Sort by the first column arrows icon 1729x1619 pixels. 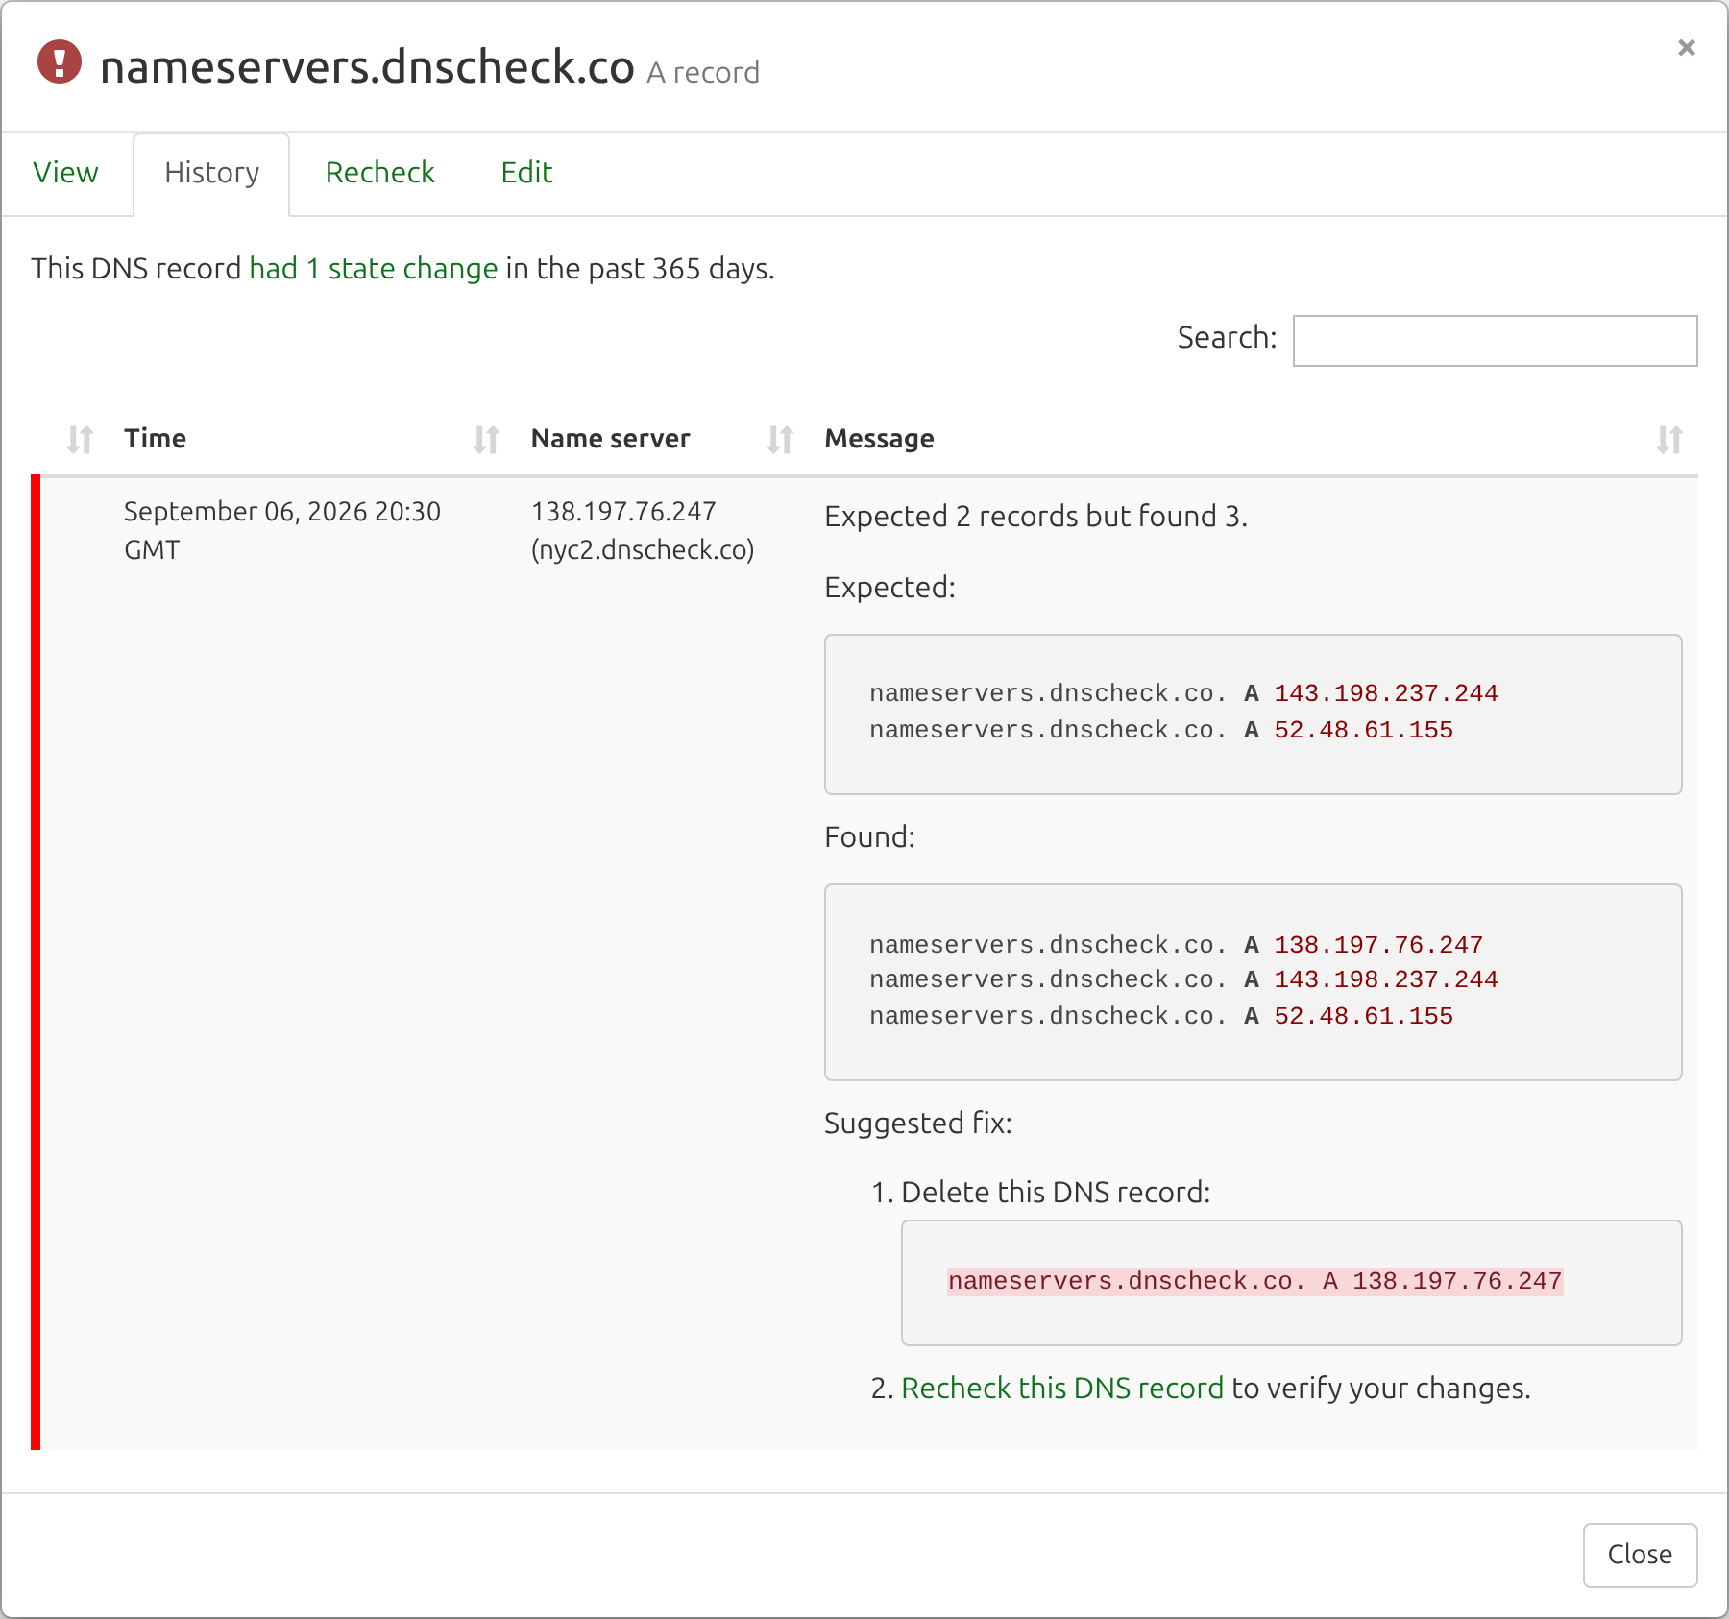point(80,439)
